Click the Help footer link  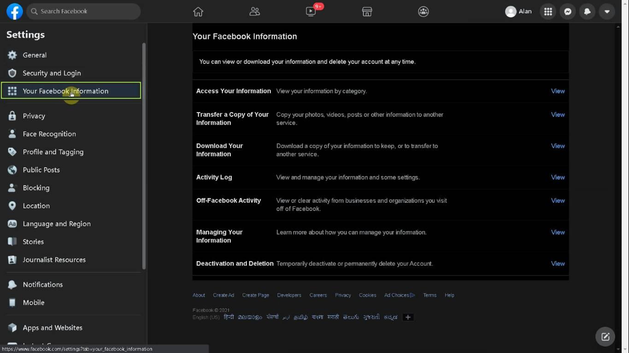[x=449, y=295]
